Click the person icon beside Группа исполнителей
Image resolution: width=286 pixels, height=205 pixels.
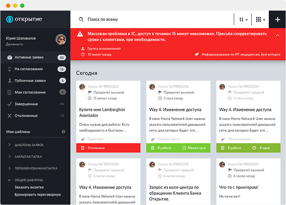point(83,48)
